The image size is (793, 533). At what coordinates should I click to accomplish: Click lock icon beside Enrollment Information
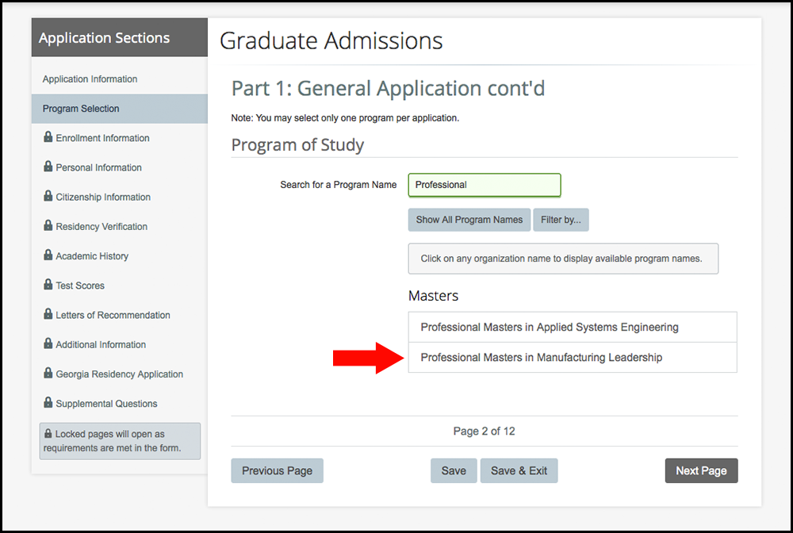48,137
